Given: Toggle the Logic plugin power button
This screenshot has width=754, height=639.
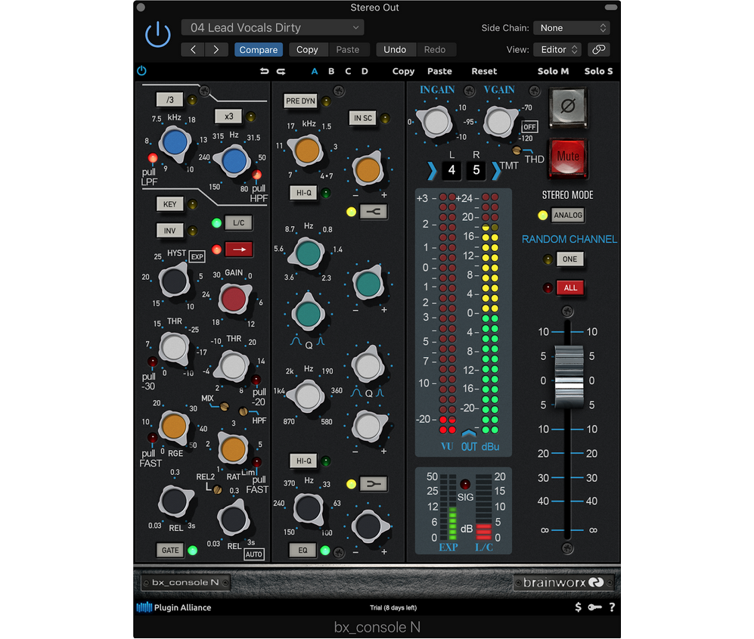Looking at the screenshot, I should (x=158, y=35).
